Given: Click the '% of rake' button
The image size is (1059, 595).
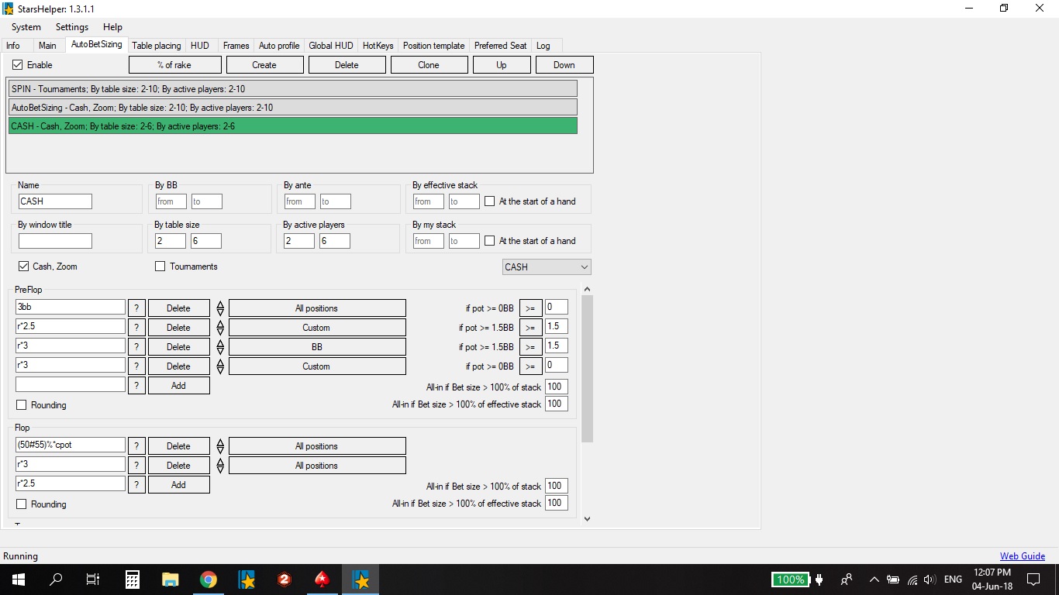Looking at the screenshot, I should click(174, 65).
